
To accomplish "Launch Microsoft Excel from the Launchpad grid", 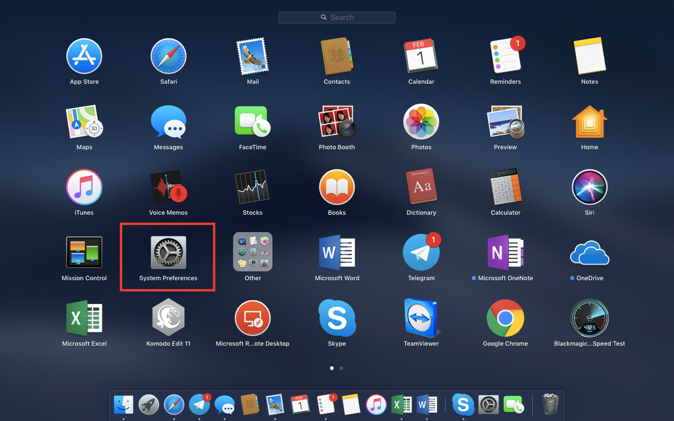I will coord(84,318).
